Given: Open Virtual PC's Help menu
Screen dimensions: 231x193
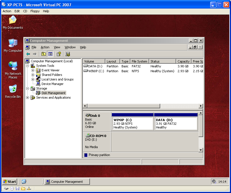Looking at the screenshot, I should tap(46, 11).
